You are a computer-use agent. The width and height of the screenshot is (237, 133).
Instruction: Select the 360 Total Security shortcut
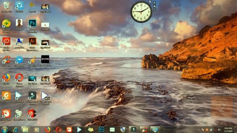(x=6, y=26)
